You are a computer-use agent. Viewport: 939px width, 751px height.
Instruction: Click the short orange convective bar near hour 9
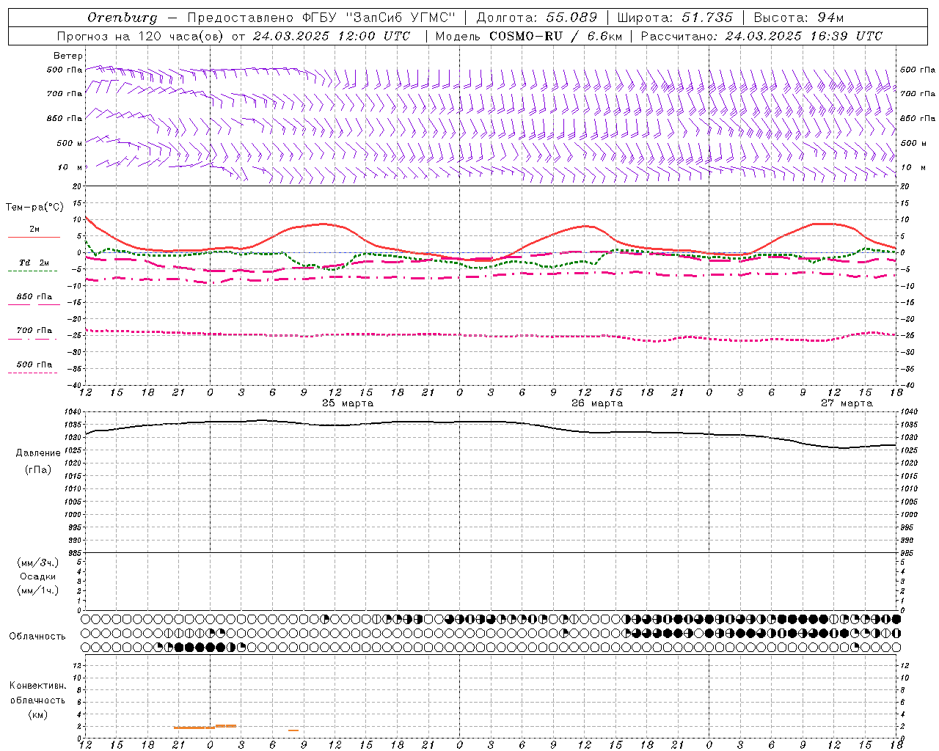coord(293,730)
